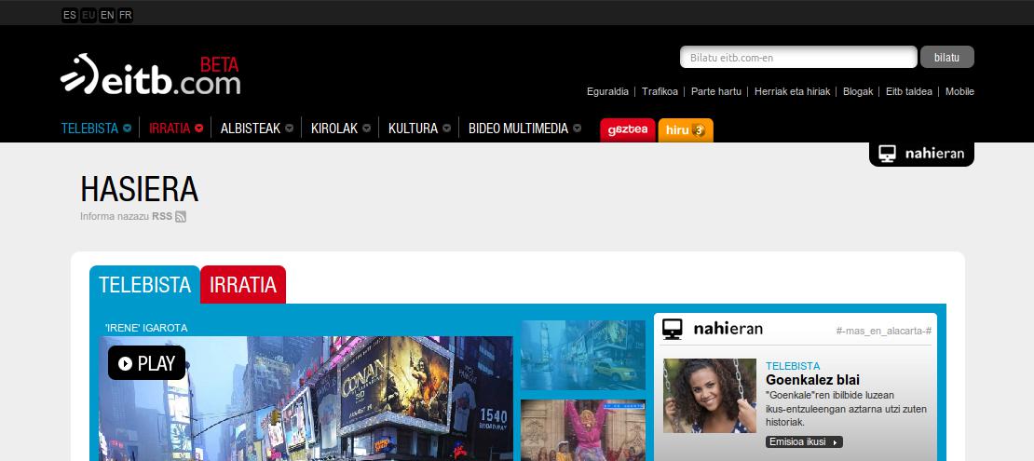This screenshot has height=461, width=1034.
Task: Switch language to FR
Action: point(126,15)
